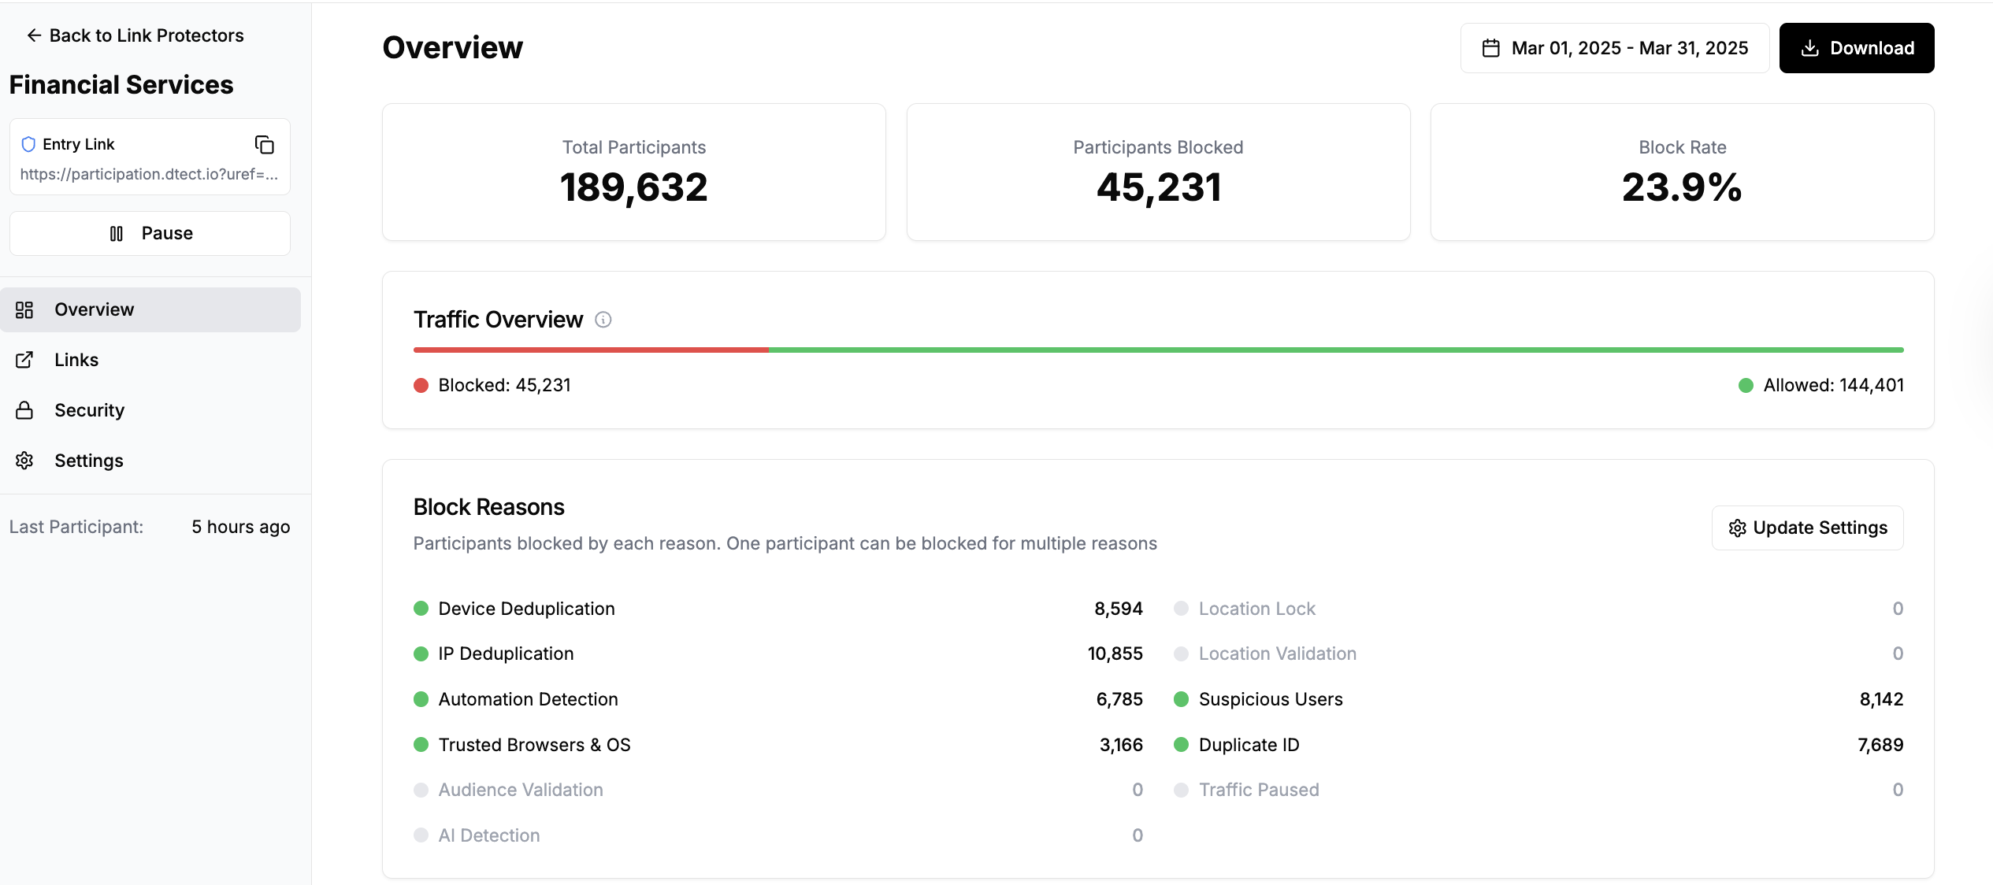This screenshot has width=1993, height=885.
Task: Click the shield icon beside Entry Link
Action: point(28,144)
